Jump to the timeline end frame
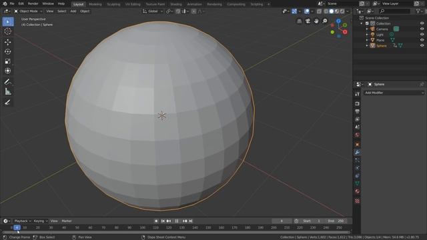 [191, 221]
